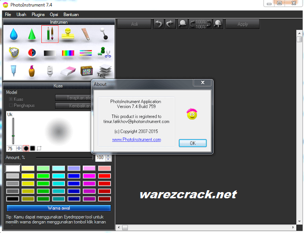304x233 pixels.
Task: Select the scissors cut-object tool
Action: point(104,52)
